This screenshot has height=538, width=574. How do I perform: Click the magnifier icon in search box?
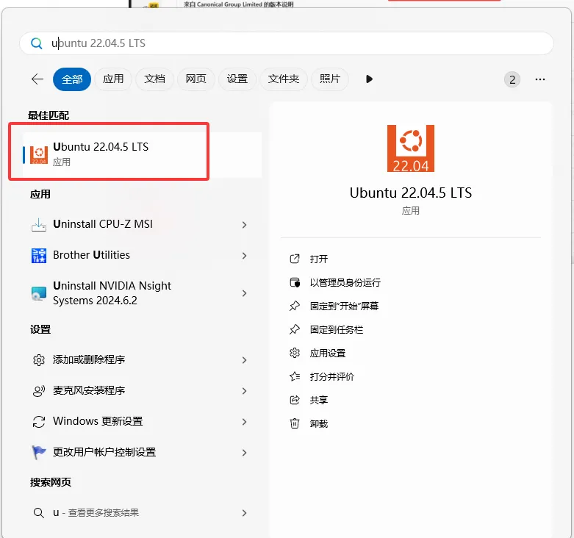click(x=36, y=43)
